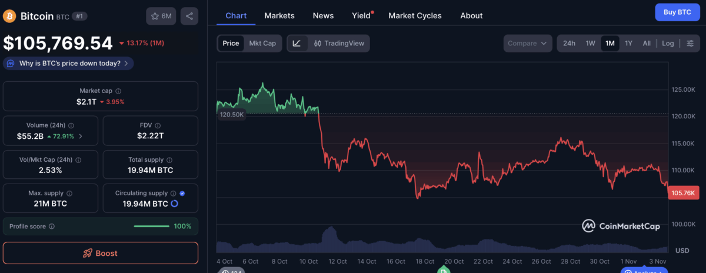Expand Volume (24h) details chevron
Screen dimensions: 706x273
tap(81, 136)
